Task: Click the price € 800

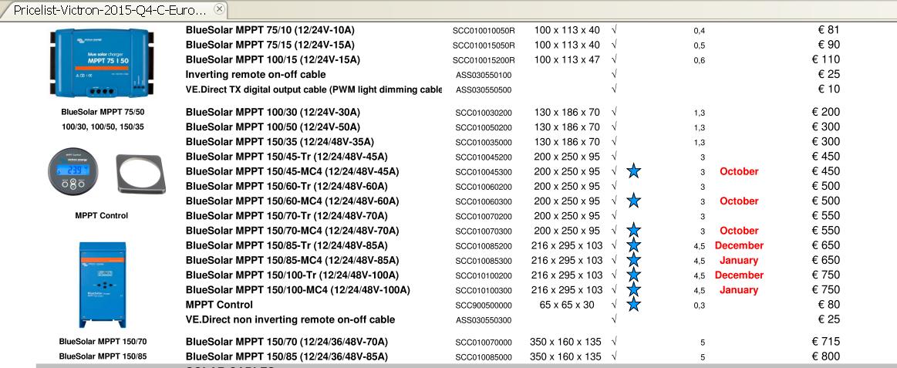Action: tap(825, 356)
